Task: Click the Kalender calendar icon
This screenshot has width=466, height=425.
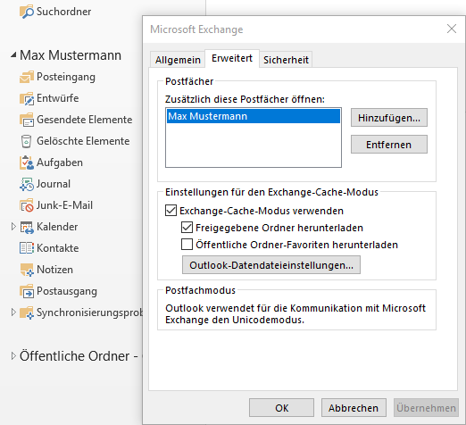Action: tap(27, 227)
